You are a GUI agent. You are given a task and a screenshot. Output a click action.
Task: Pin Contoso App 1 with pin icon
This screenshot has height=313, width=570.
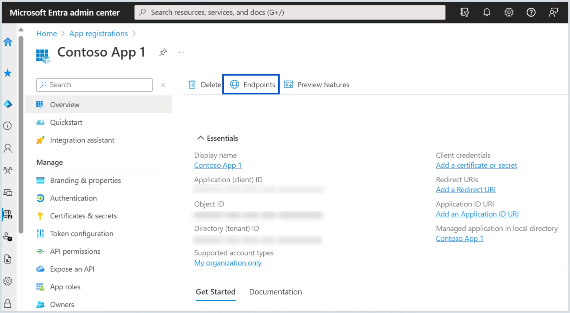click(x=163, y=52)
